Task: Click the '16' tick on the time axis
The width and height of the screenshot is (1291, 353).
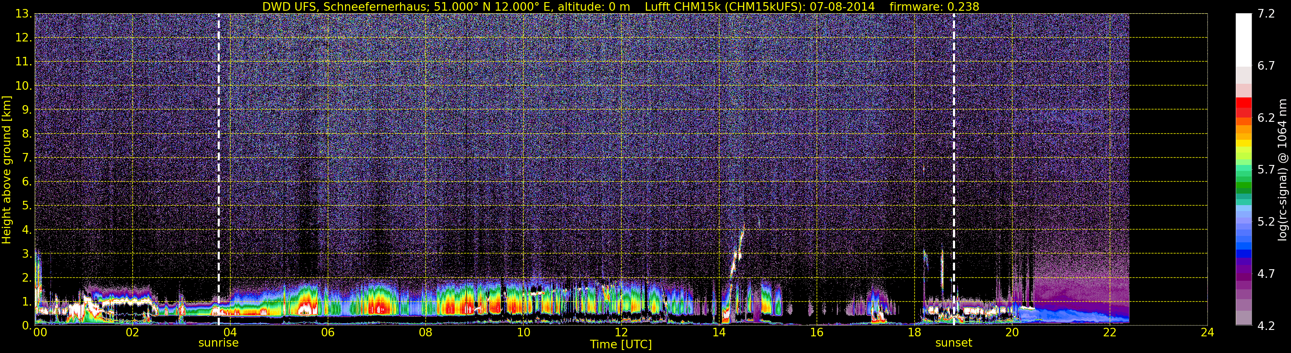Action: click(816, 333)
